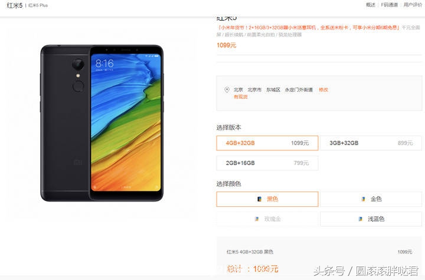425x280 pixels.
Task: Click the gold color phone icon
Action: pyautogui.click(x=363, y=199)
